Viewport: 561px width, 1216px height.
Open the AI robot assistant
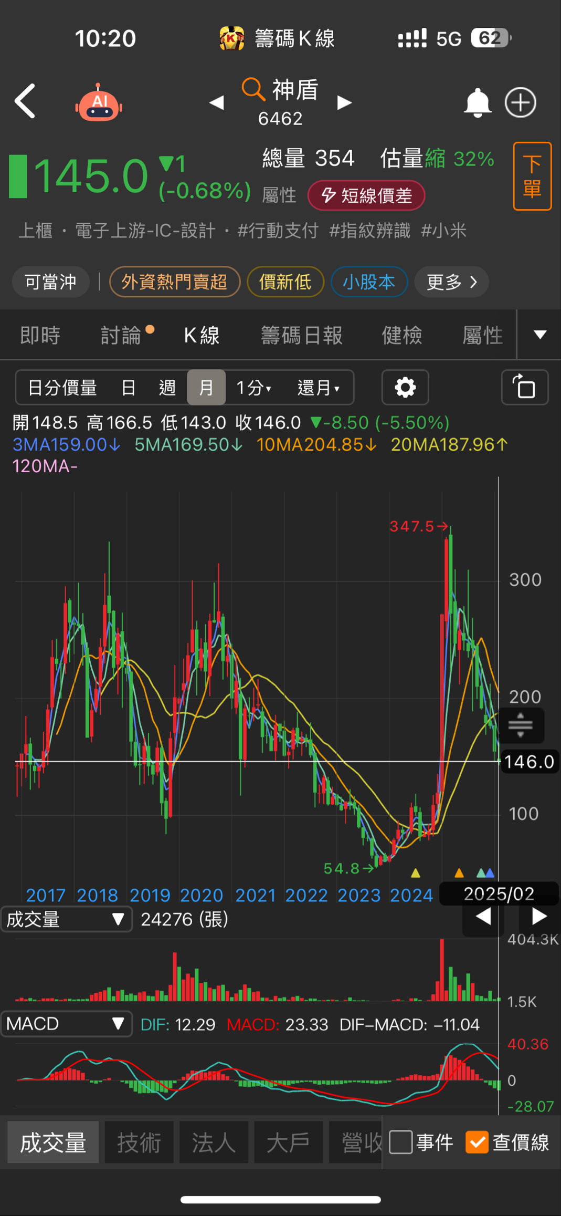99,102
